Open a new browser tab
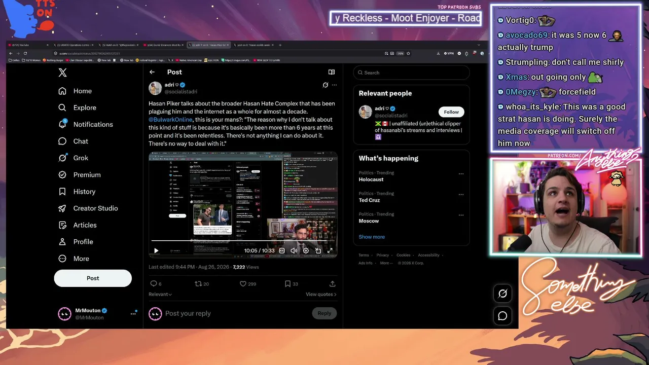The width and height of the screenshot is (649, 365). [x=280, y=45]
